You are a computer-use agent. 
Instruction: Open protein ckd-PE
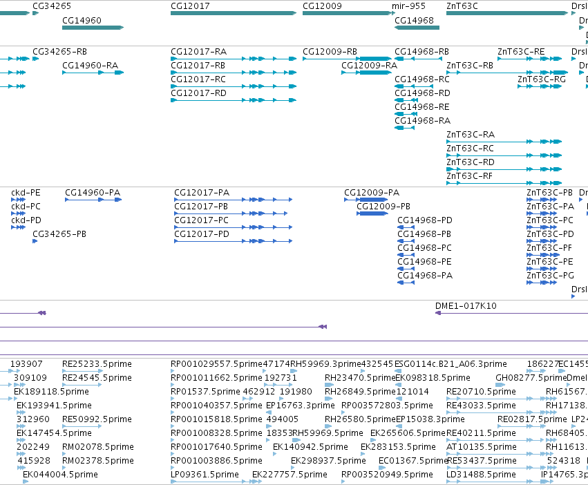click(x=26, y=193)
